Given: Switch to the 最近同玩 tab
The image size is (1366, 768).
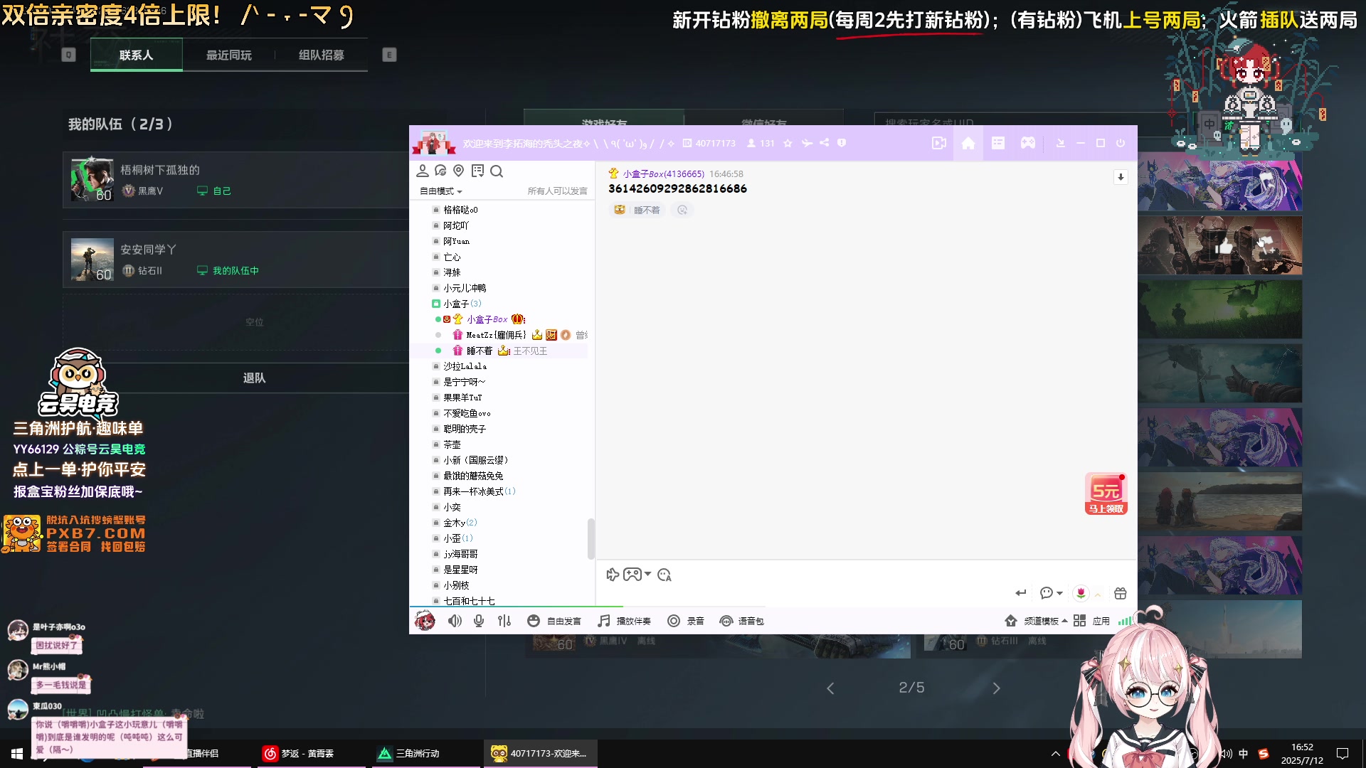Looking at the screenshot, I should click(228, 55).
